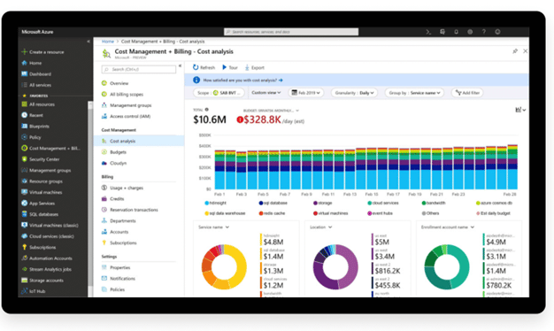Click the top resource search box
554x331 pixels.
291,32
